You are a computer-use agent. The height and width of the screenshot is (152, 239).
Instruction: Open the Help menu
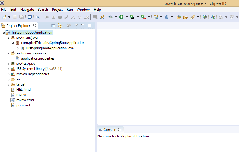pos(97,10)
